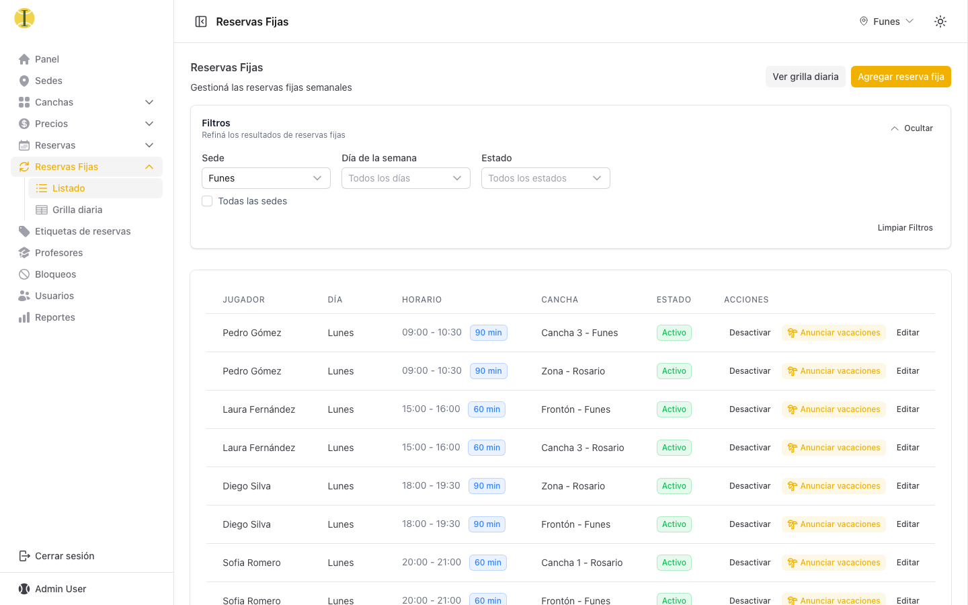Click the Grilla diaria table icon
Screen dimensions: 968x605
coord(42,210)
